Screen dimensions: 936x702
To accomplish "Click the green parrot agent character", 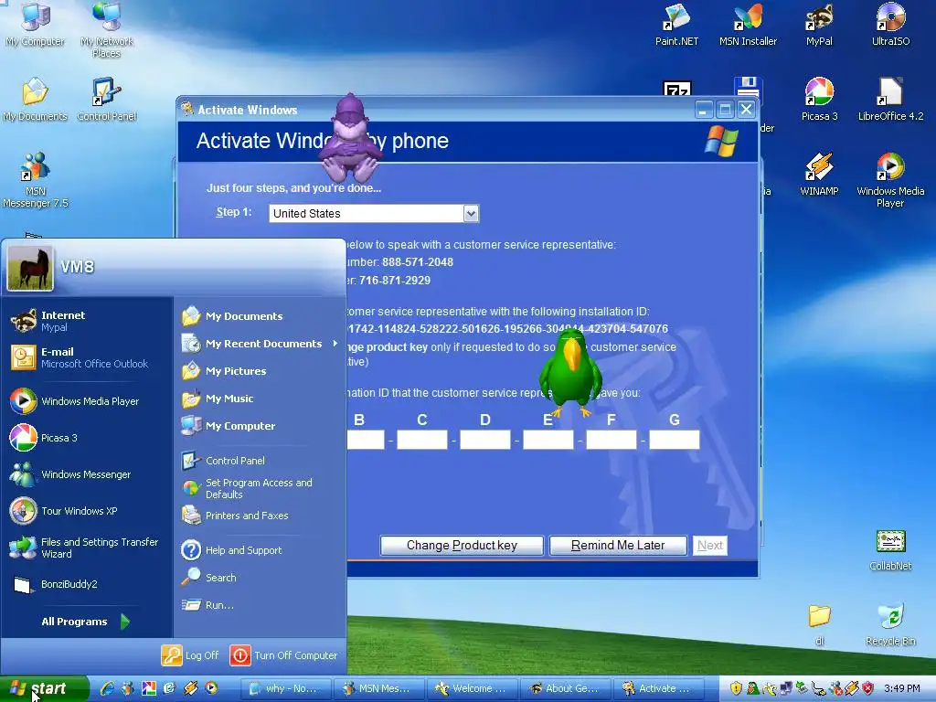I will 571,372.
